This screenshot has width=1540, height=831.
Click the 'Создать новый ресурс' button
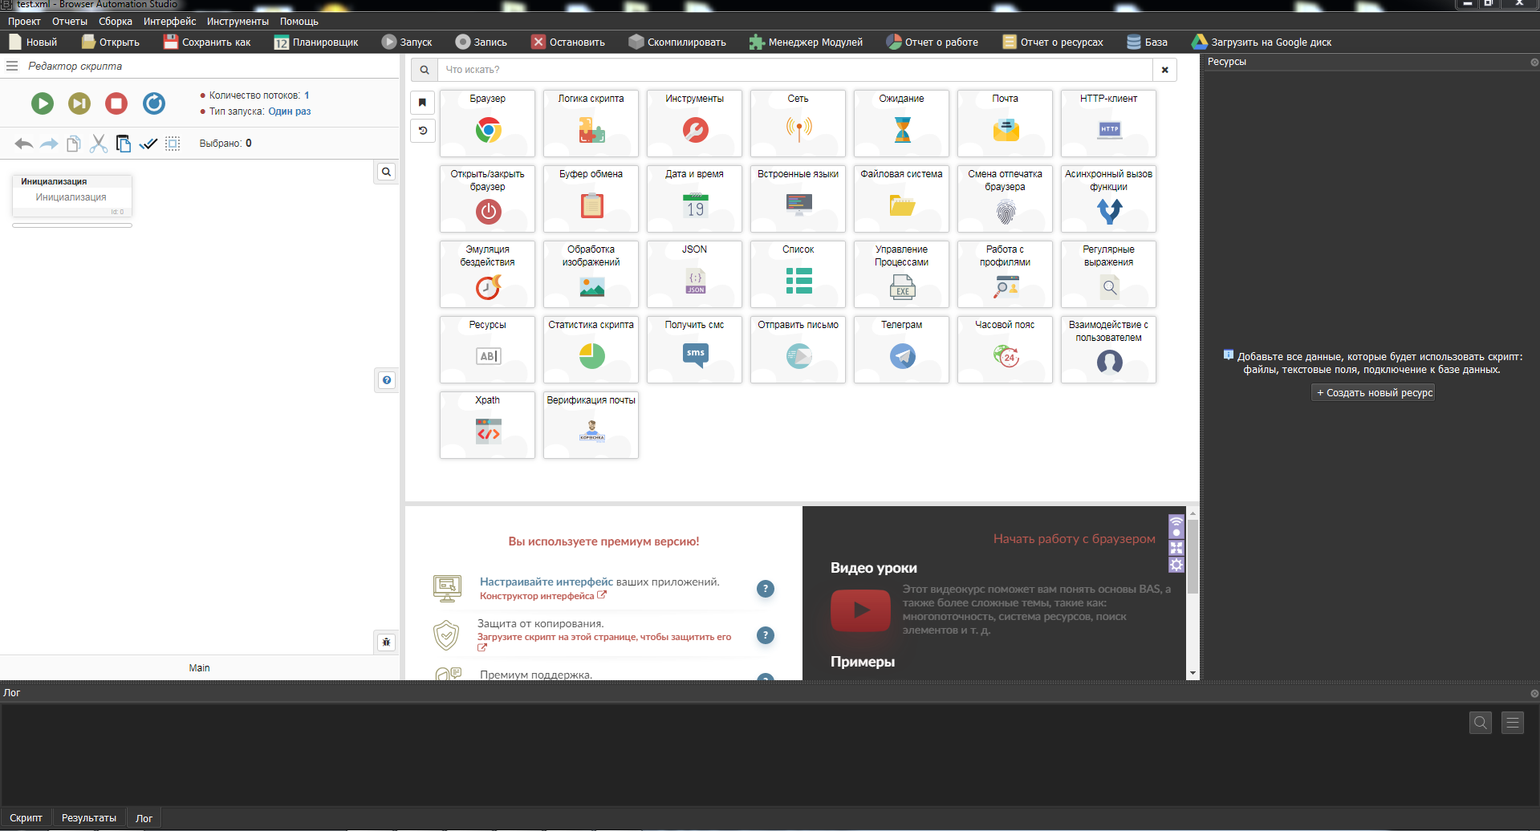coord(1374,393)
